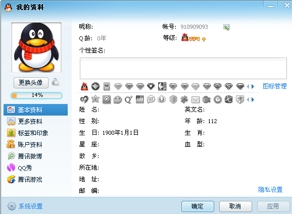Screen dimensions: 292x214
Task: Click the round dark diamond icon
Action: pyautogui.click(x=95, y=86)
